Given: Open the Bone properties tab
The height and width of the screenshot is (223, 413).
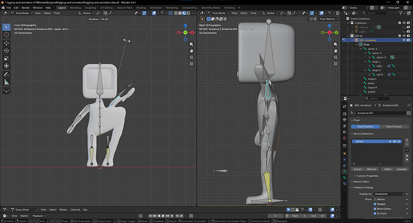Looking at the screenshot, I should 345,178.
